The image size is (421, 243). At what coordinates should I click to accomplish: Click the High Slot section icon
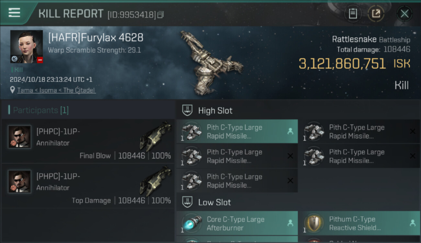point(188,110)
